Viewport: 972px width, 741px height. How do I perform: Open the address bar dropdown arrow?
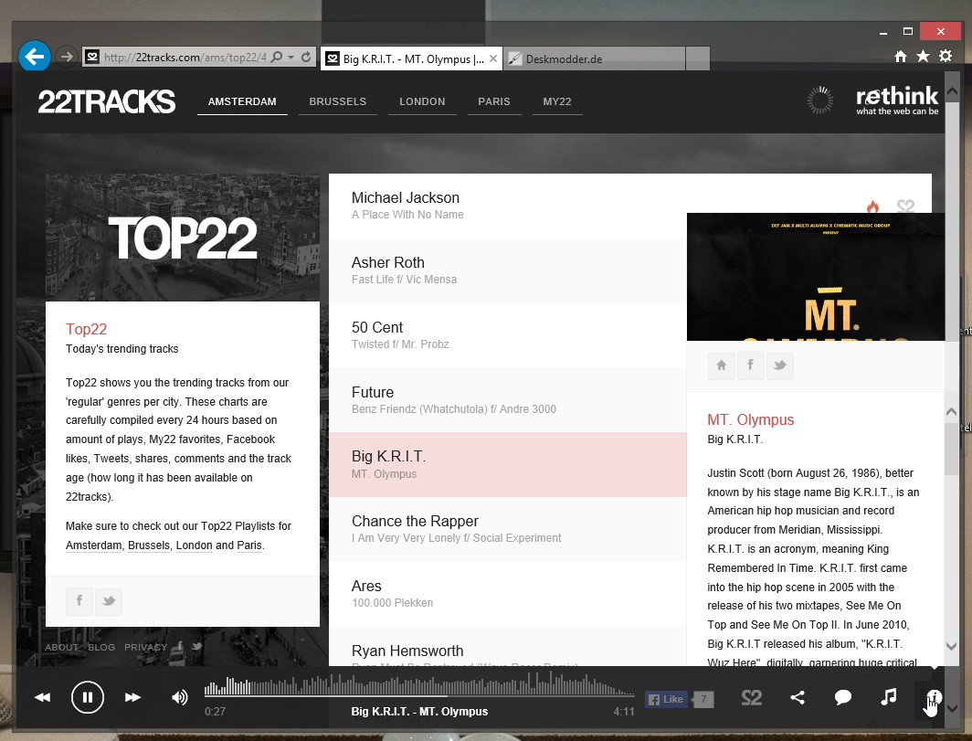pos(291,57)
